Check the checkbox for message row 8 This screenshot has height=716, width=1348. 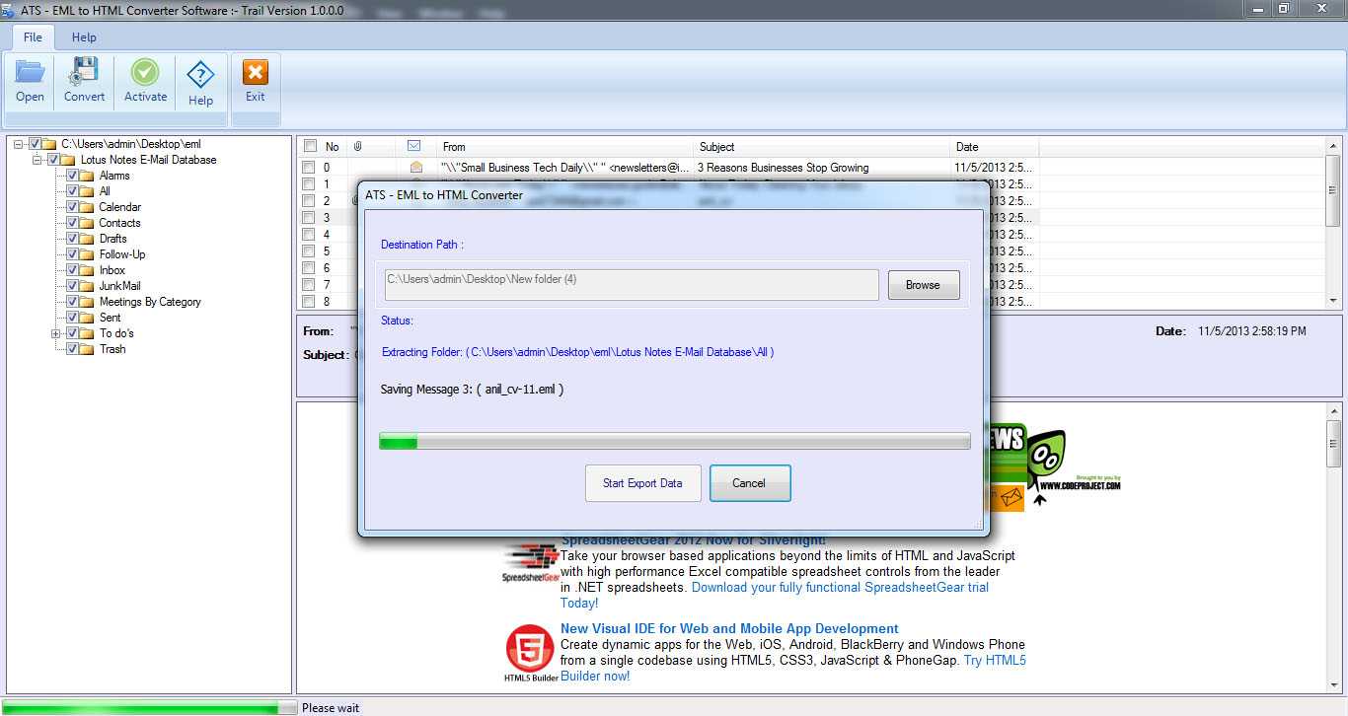pos(309,302)
